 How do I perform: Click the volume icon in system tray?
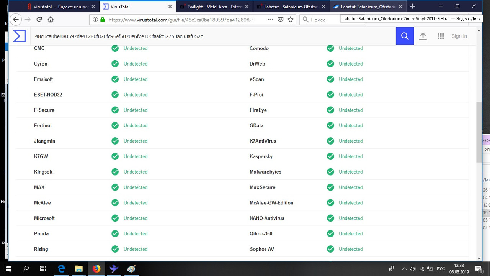[x=412, y=269]
